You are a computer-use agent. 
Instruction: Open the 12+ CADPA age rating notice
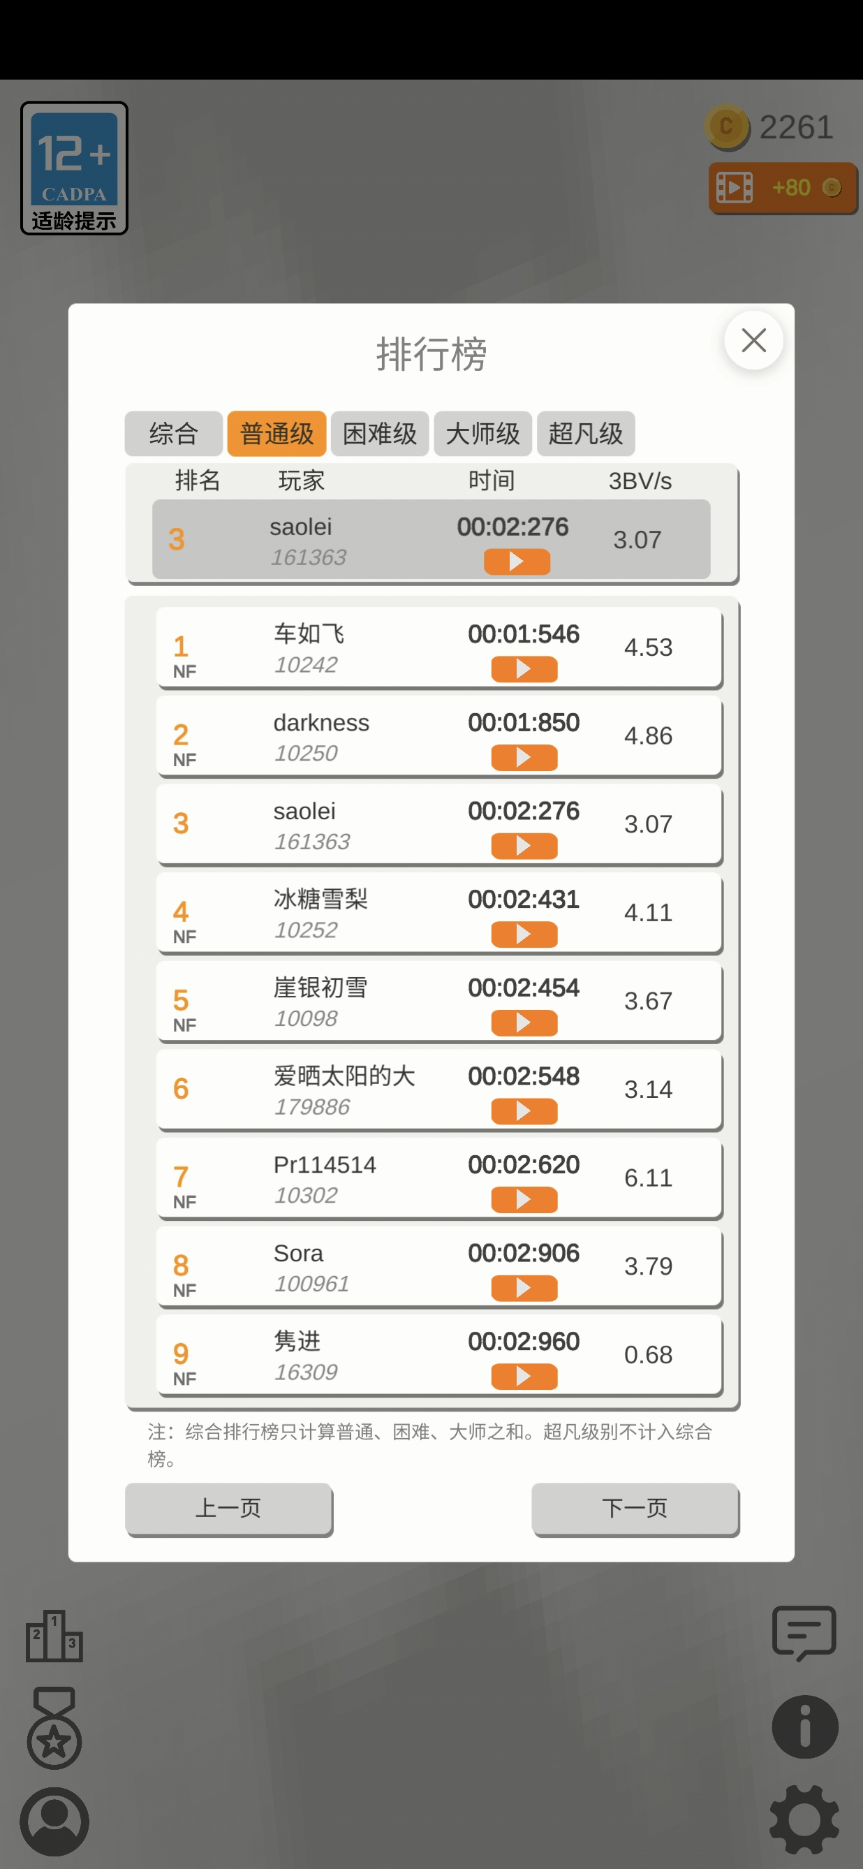[x=74, y=168]
